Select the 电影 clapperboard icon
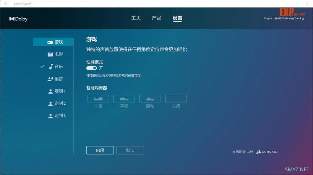Viewport: 313px width, 175px height. [50, 54]
